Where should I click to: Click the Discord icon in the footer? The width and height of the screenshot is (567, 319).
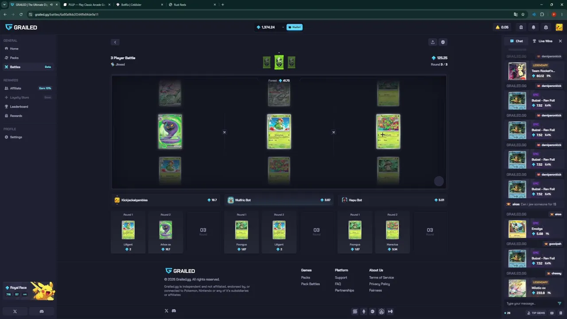tap(174, 311)
